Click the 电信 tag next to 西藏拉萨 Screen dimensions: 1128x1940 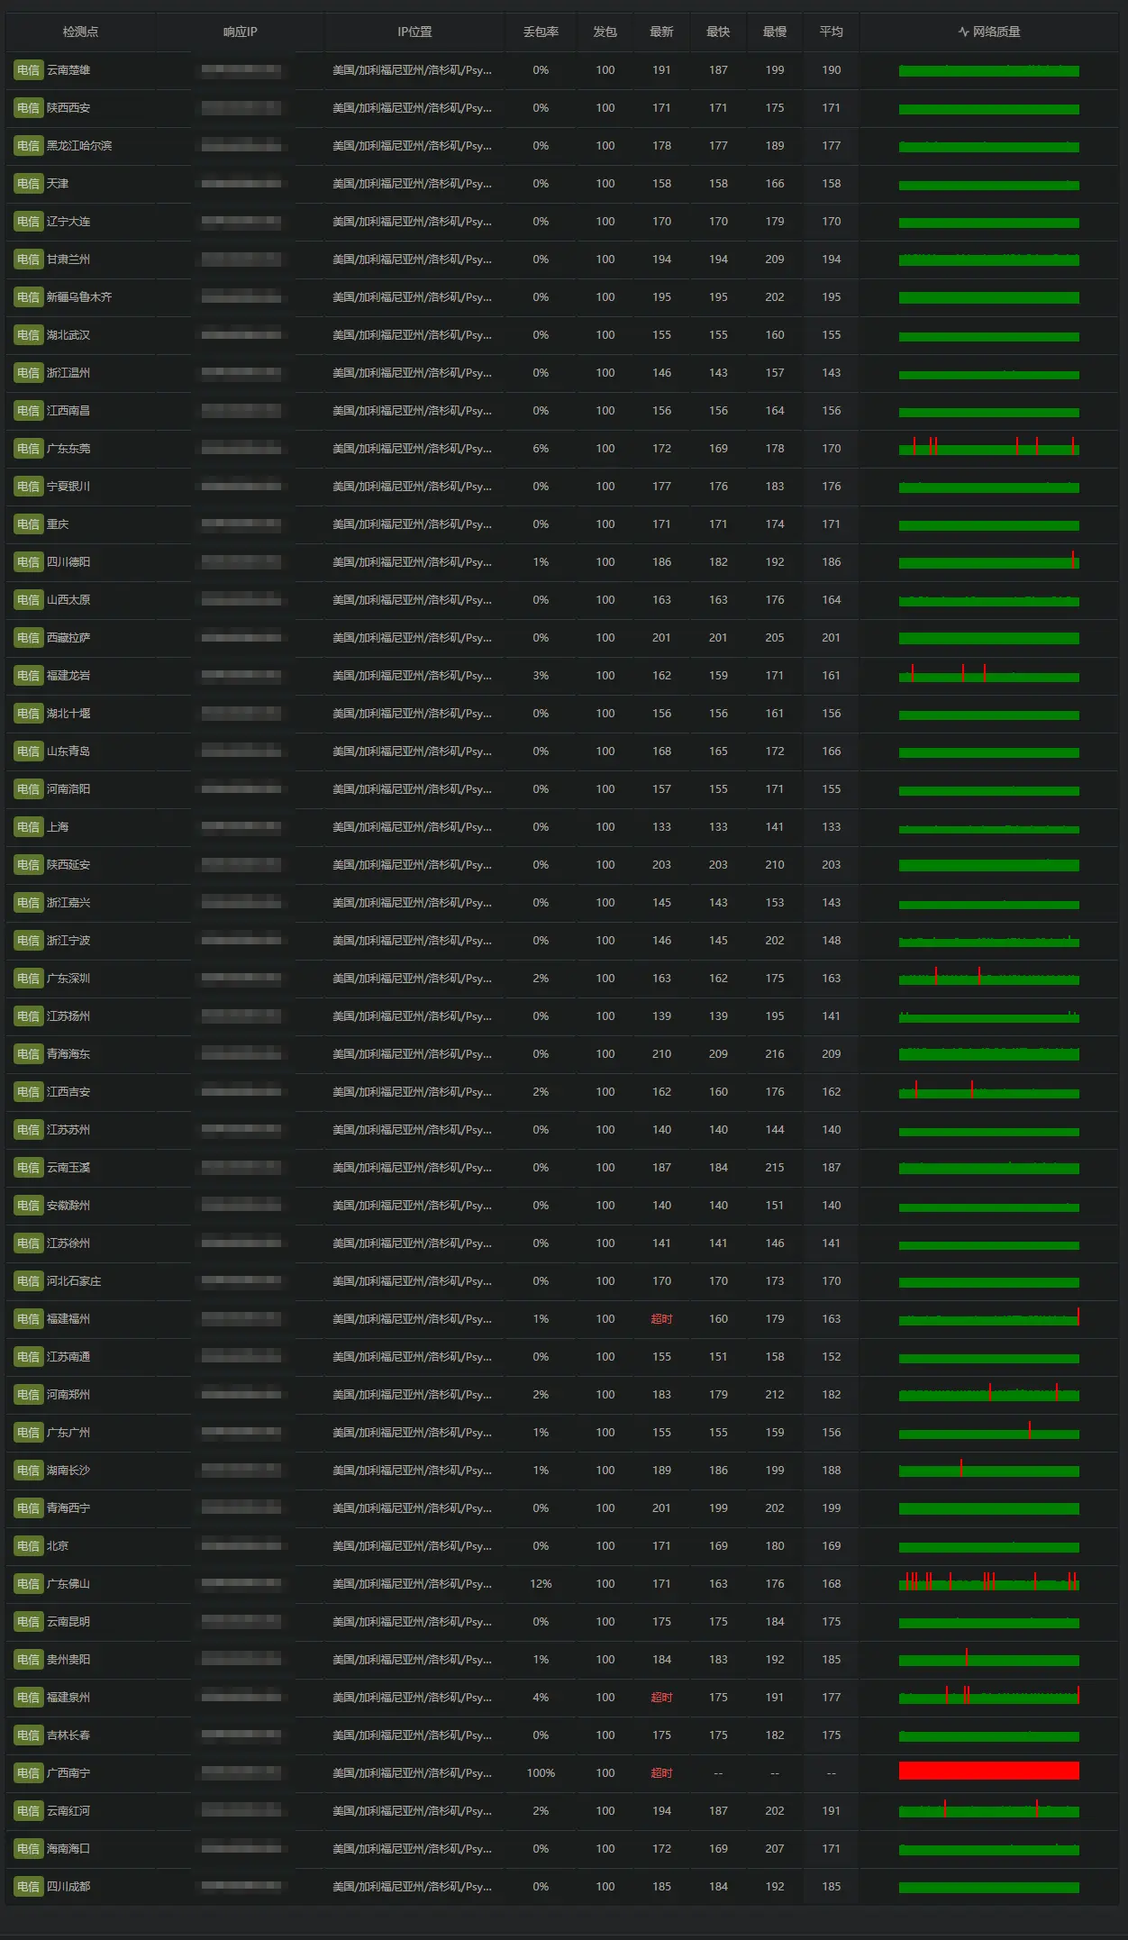tap(28, 638)
